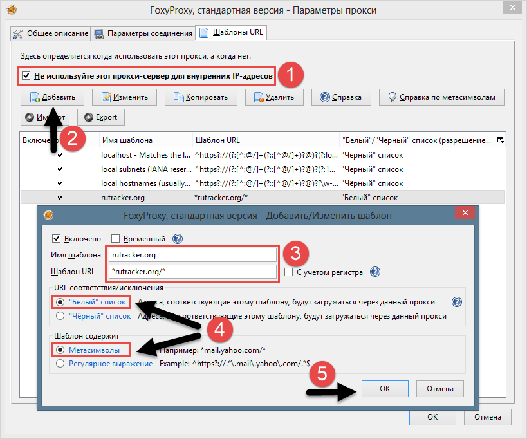
Task: Click the Шаблон URL input field
Action: [x=192, y=271]
